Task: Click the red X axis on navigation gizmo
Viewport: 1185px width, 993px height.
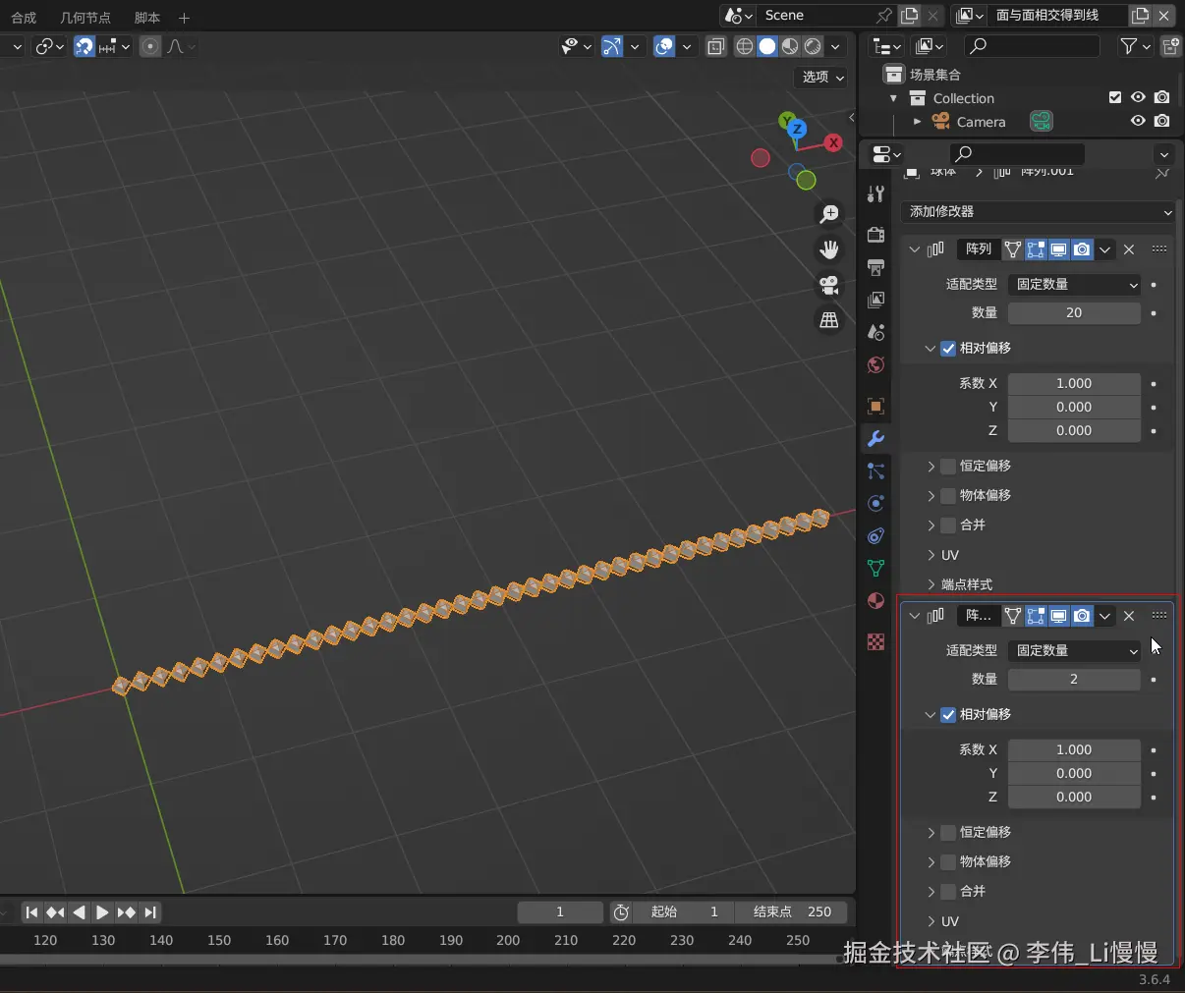Action: pos(833,142)
